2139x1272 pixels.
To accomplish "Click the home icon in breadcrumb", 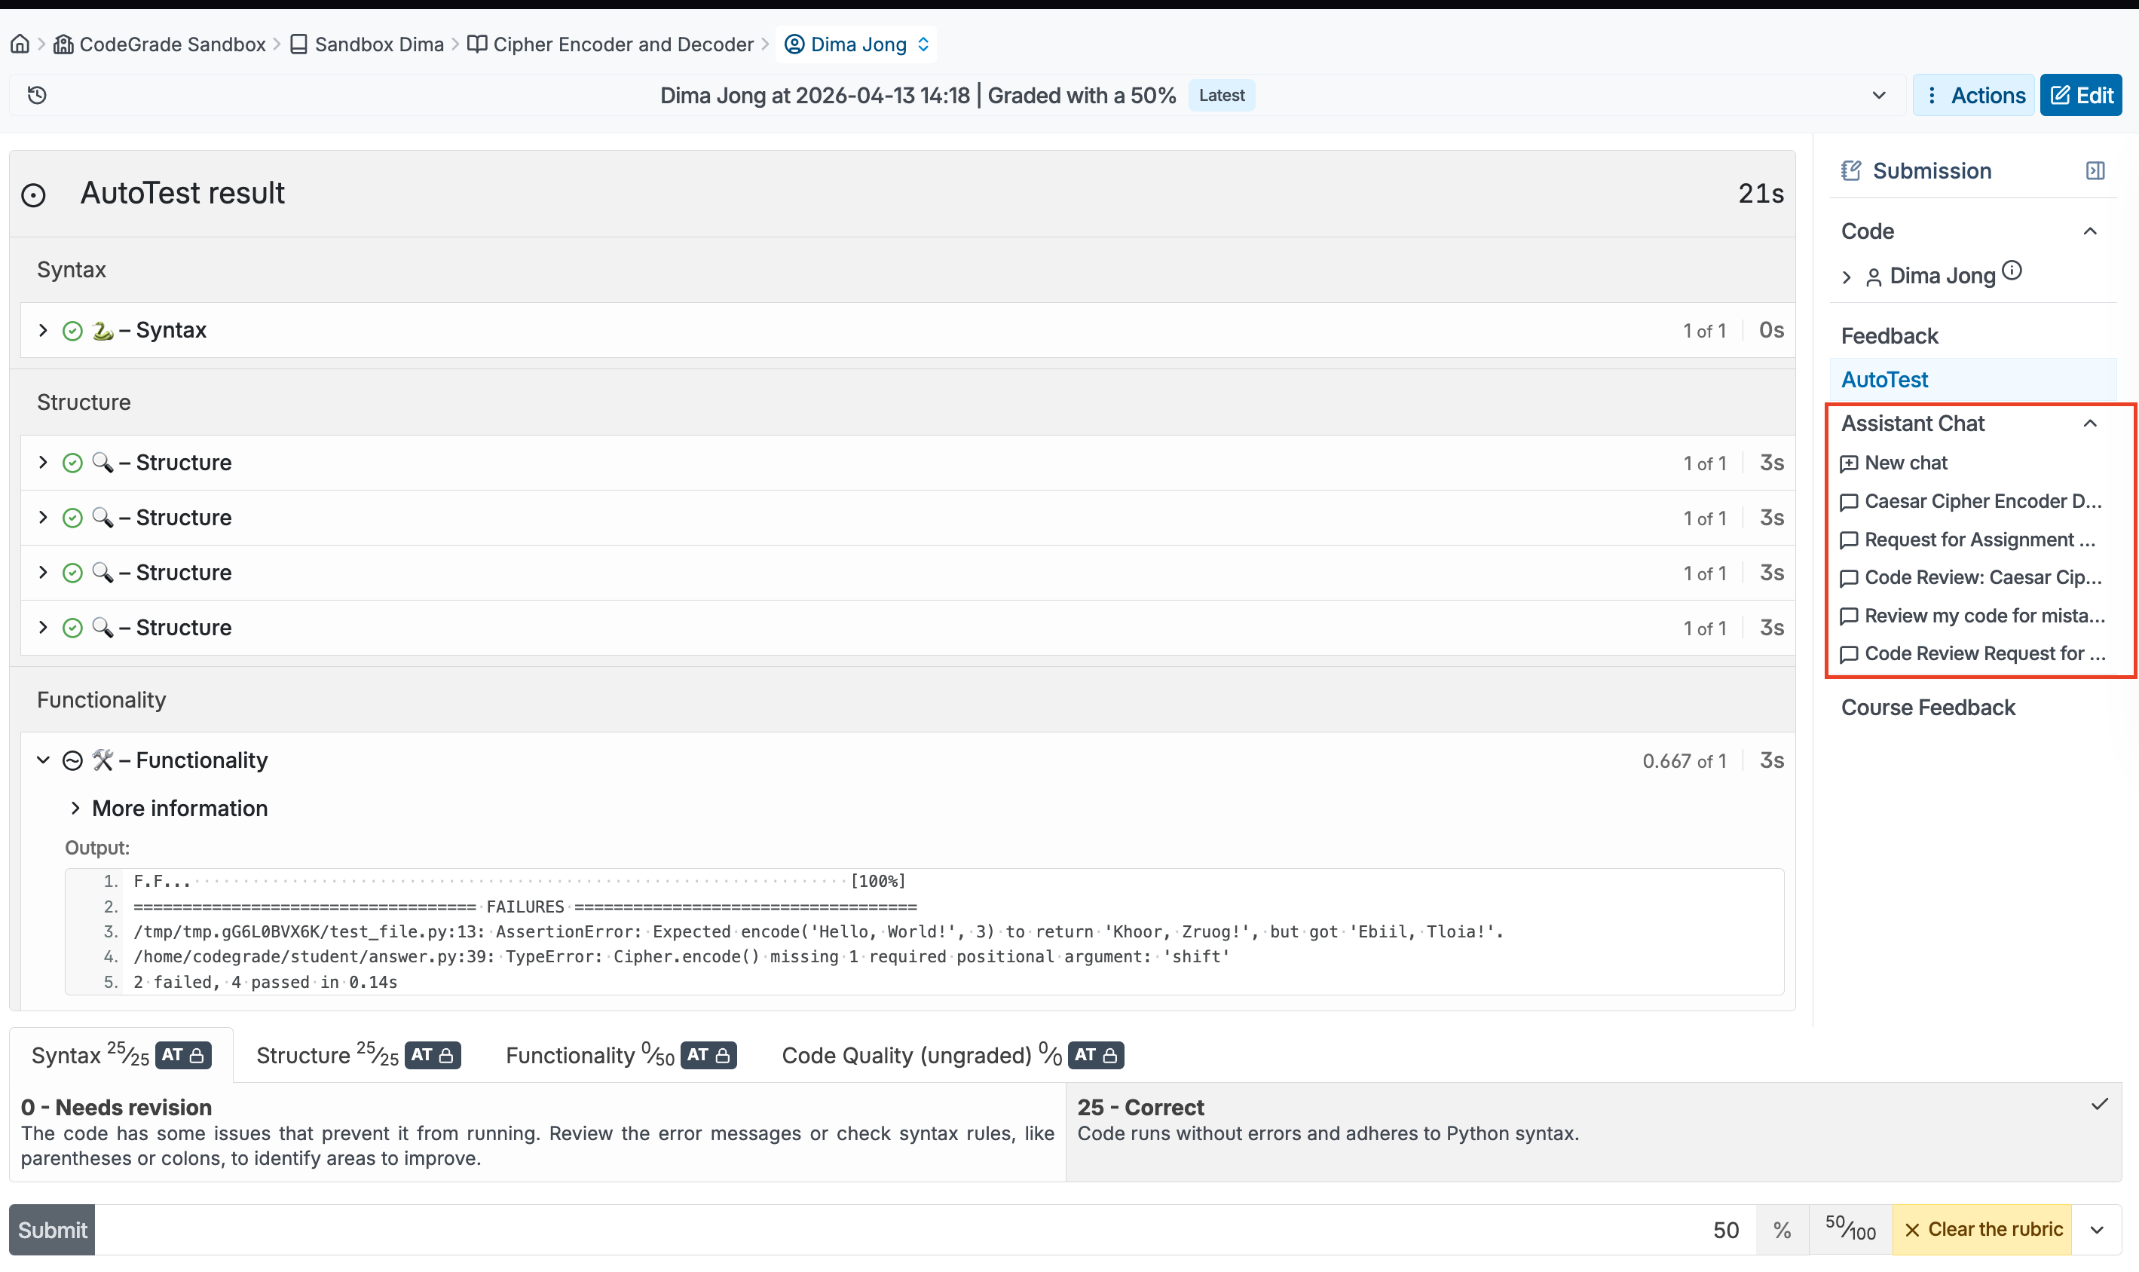I will (x=20, y=44).
